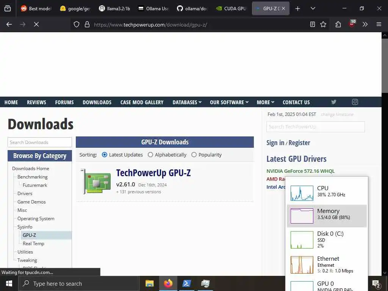Show 131 previous versions
Screen dimensions: 388x291
139,192
